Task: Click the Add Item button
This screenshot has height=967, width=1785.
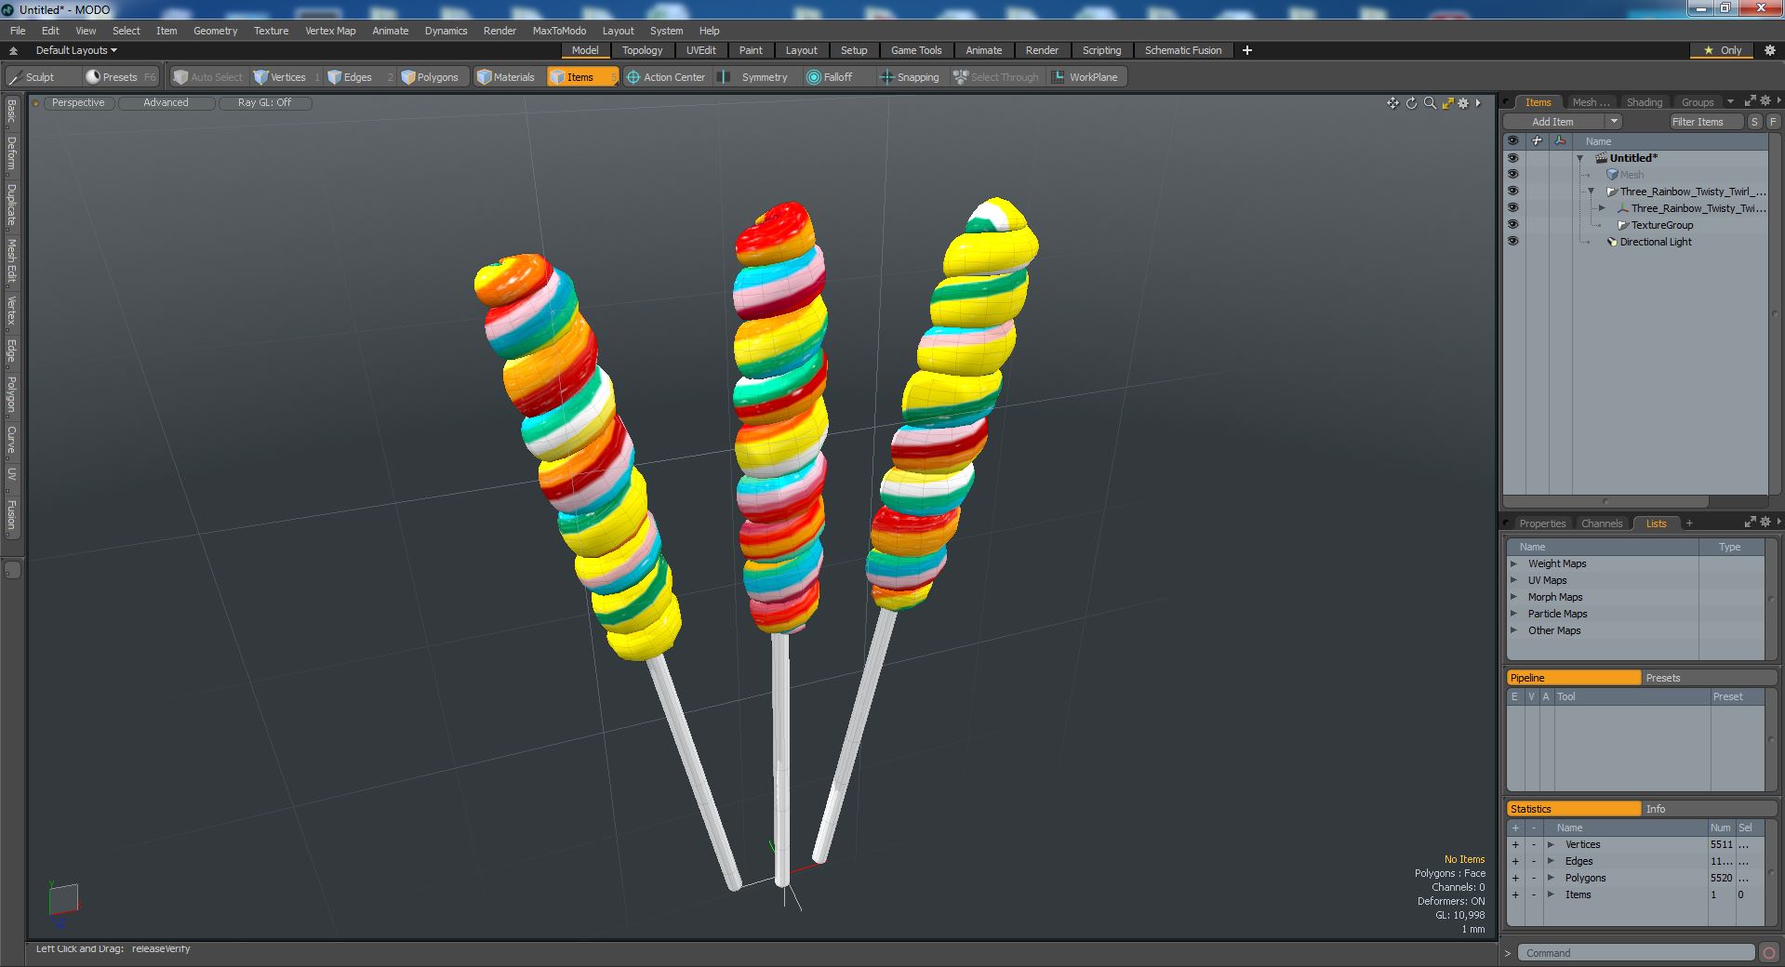Action: click(1553, 122)
